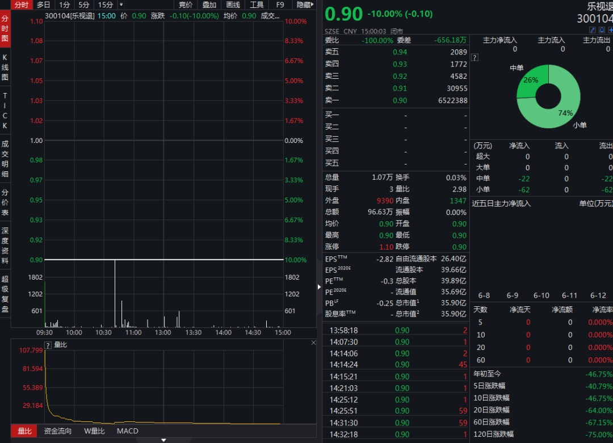Switch to the MACD indicator tab
The image size is (613, 443).
coord(128,431)
